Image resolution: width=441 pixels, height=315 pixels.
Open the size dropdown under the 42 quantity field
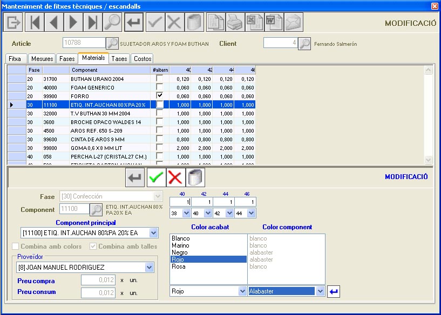pos(208,213)
